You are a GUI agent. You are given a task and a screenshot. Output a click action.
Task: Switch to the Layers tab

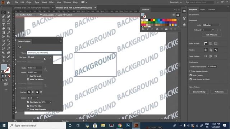pyautogui.click(x=203, y=10)
